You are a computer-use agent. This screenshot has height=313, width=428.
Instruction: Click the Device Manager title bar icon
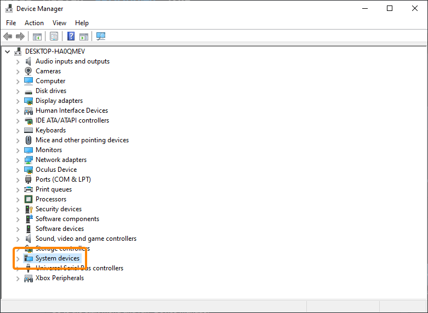tap(9, 8)
